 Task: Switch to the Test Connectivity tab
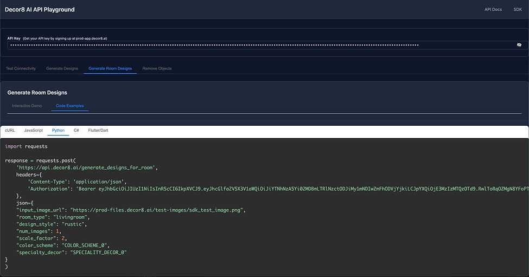click(21, 68)
